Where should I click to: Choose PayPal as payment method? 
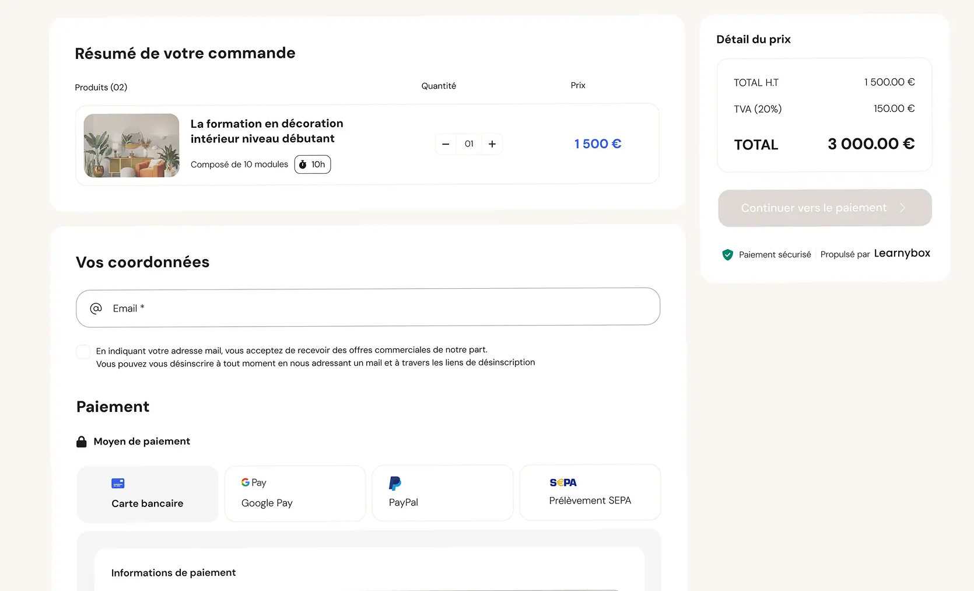pos(443,493)
